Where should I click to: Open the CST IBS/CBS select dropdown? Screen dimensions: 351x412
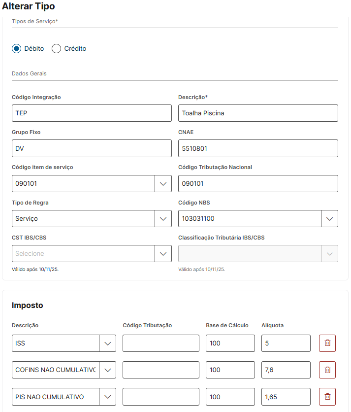pos(163,254)
